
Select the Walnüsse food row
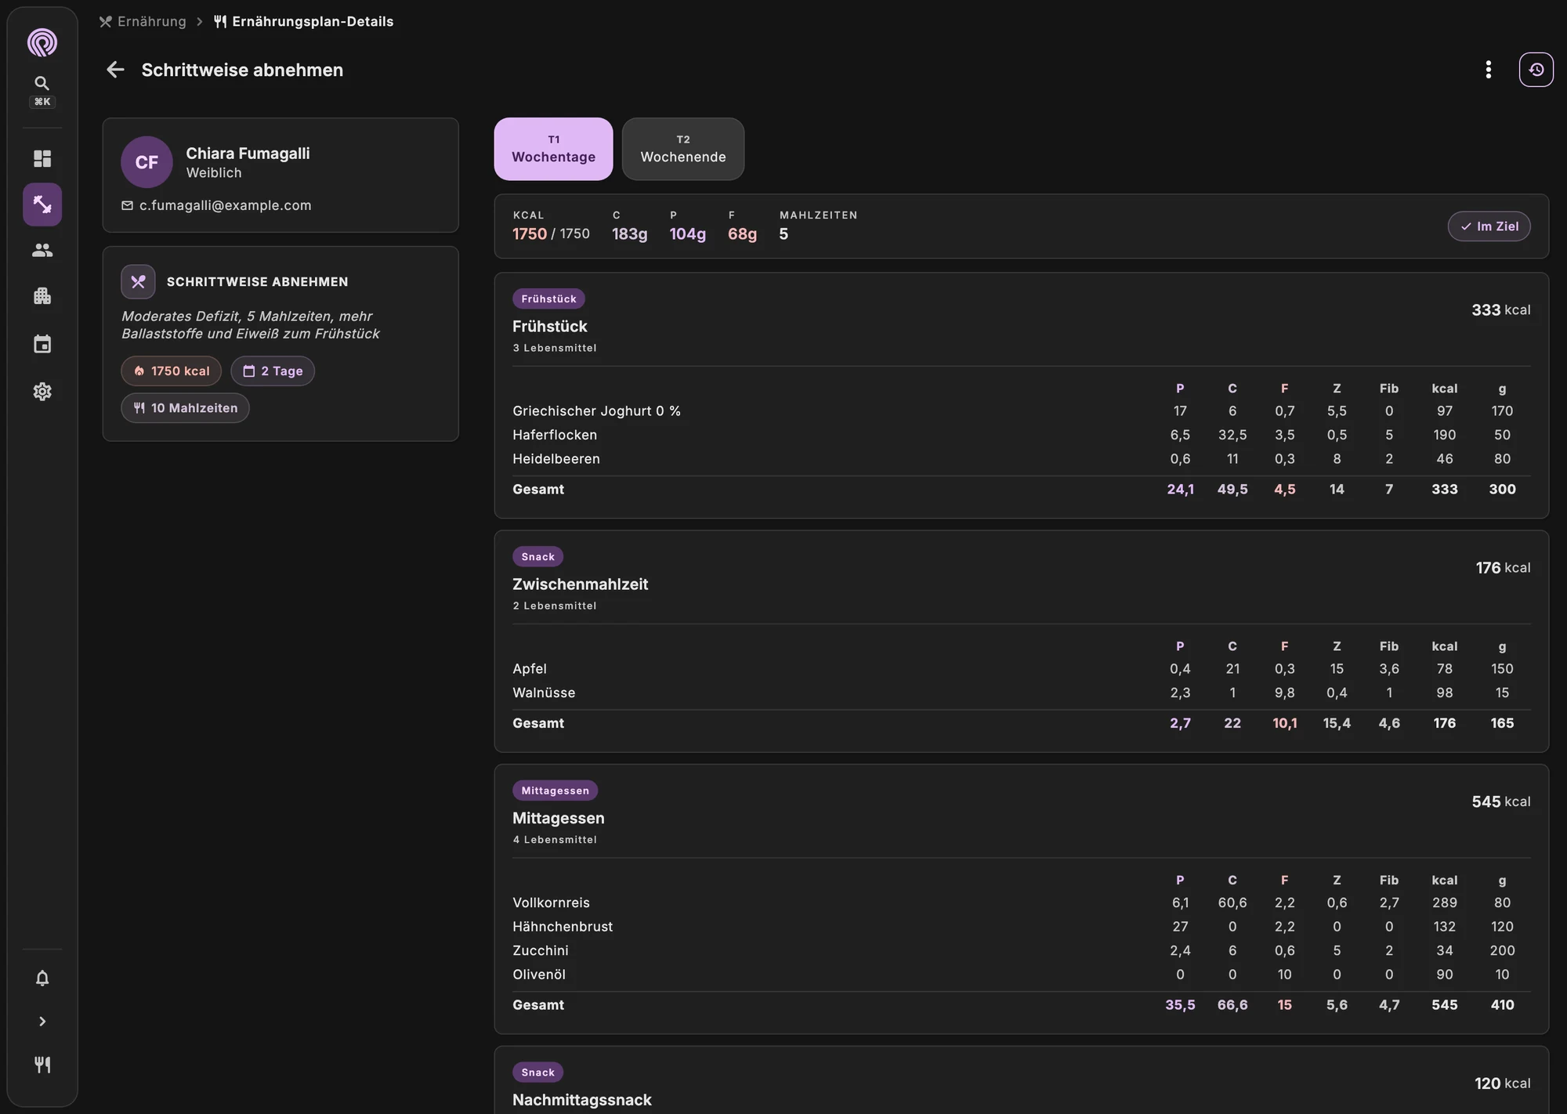click(x=1022, y=693)
